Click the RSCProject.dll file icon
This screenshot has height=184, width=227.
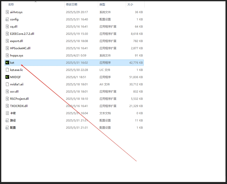pos(7,99)
